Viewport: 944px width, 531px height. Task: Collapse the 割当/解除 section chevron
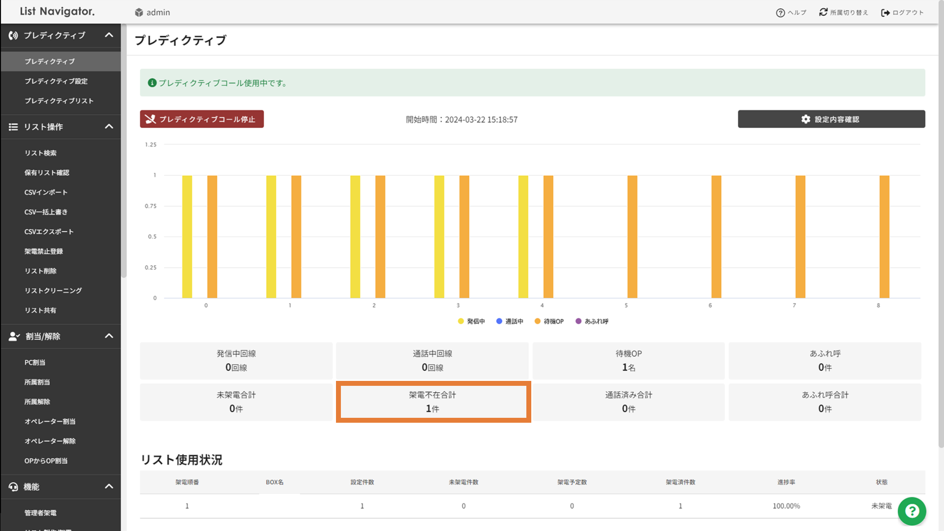point(109,337)
